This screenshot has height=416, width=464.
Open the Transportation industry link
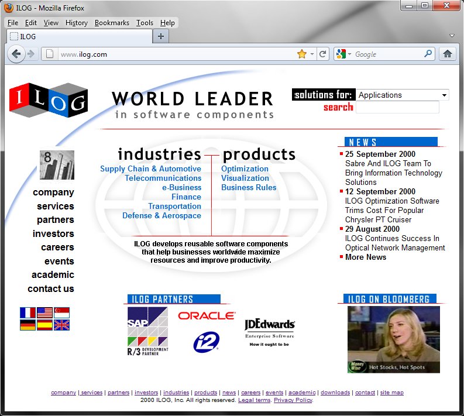click(174, 206)
